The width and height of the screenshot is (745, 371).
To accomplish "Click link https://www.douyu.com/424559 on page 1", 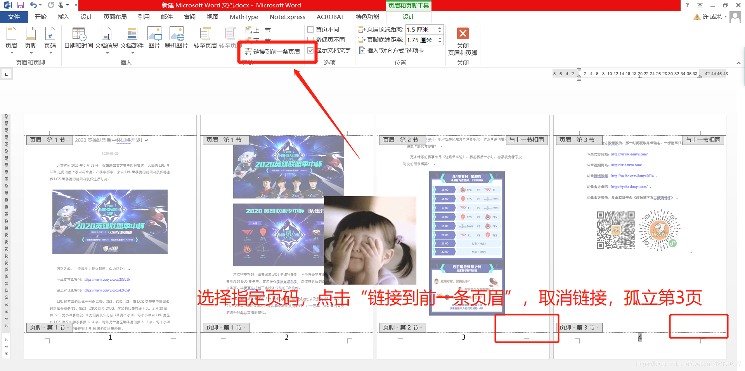I will click(107, 290).
